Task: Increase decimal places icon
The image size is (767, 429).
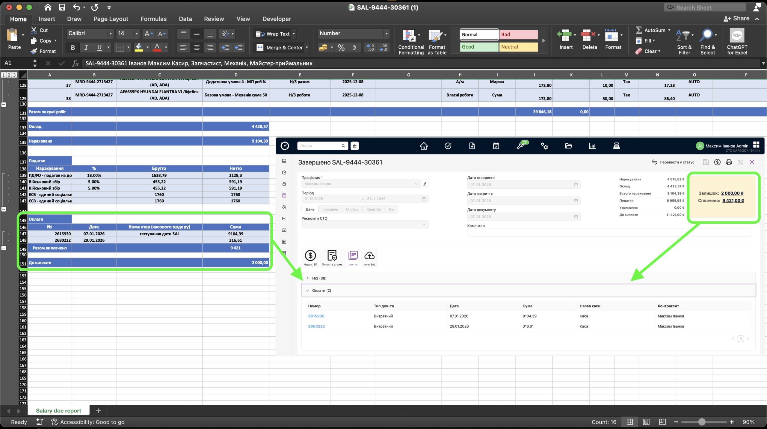Action: click(370, 47)
